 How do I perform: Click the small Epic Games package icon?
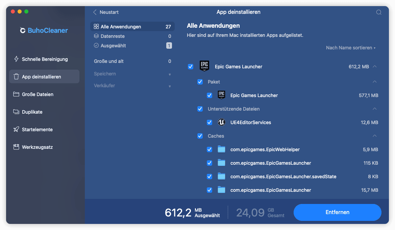[221, 95]
